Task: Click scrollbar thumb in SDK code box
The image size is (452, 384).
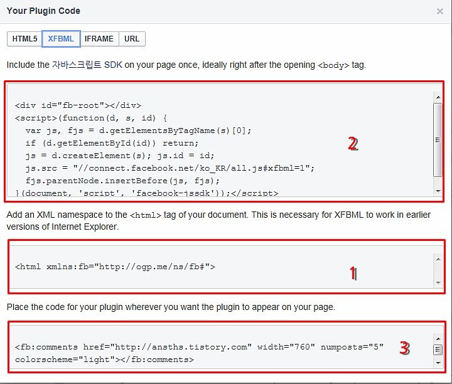Action: [438, 140]
